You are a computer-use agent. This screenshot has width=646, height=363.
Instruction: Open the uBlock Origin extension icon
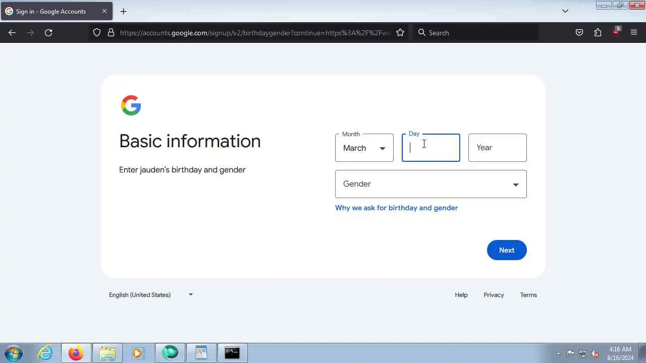coord(616,32)
